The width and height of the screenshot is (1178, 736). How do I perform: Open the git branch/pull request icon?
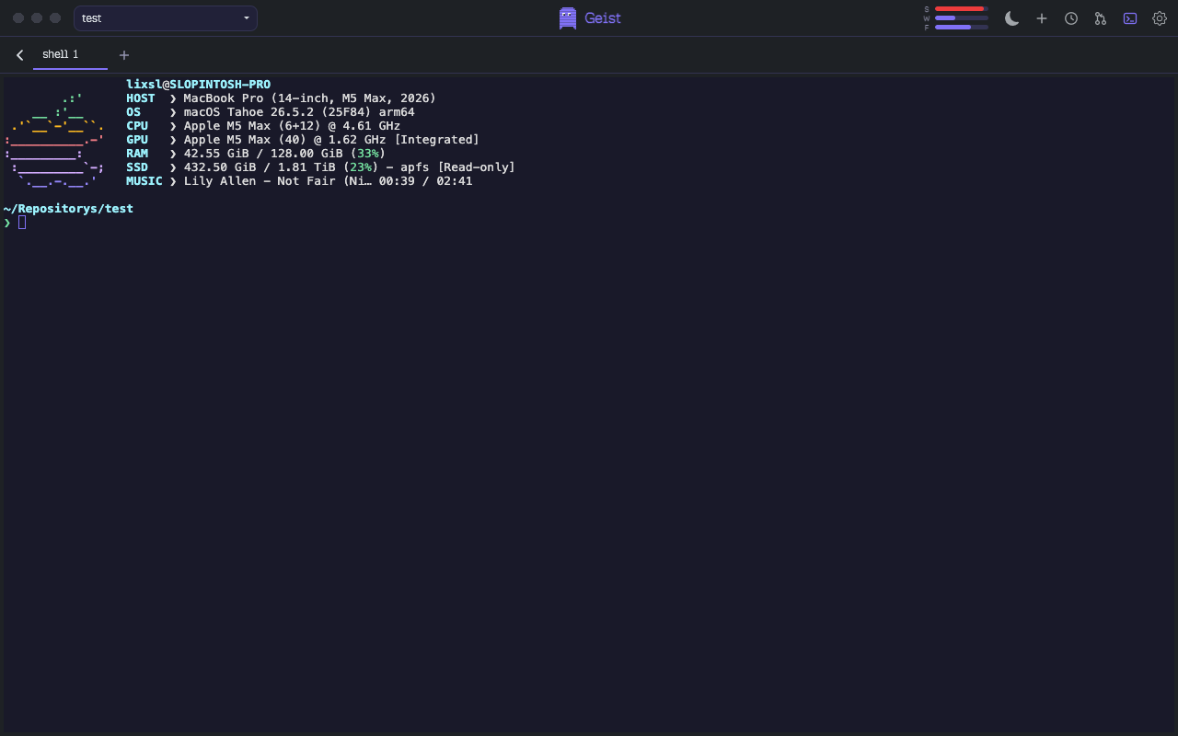pos(1101,18)
